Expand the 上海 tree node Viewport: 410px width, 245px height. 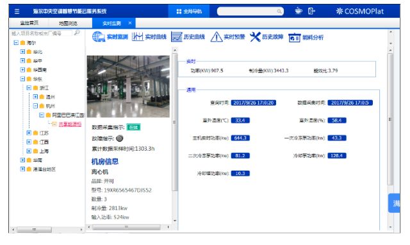pos(29,151)
